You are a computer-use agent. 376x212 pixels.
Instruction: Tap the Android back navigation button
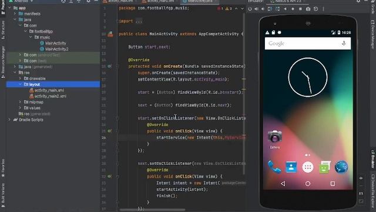click(x=283, y=184)
